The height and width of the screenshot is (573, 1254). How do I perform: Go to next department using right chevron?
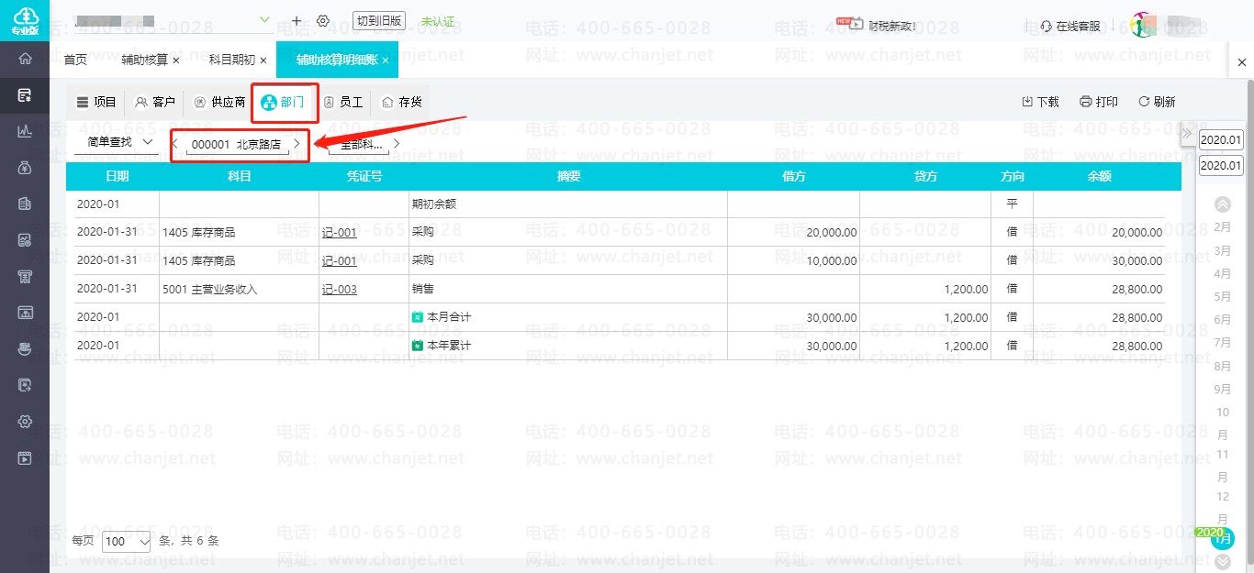297,144
